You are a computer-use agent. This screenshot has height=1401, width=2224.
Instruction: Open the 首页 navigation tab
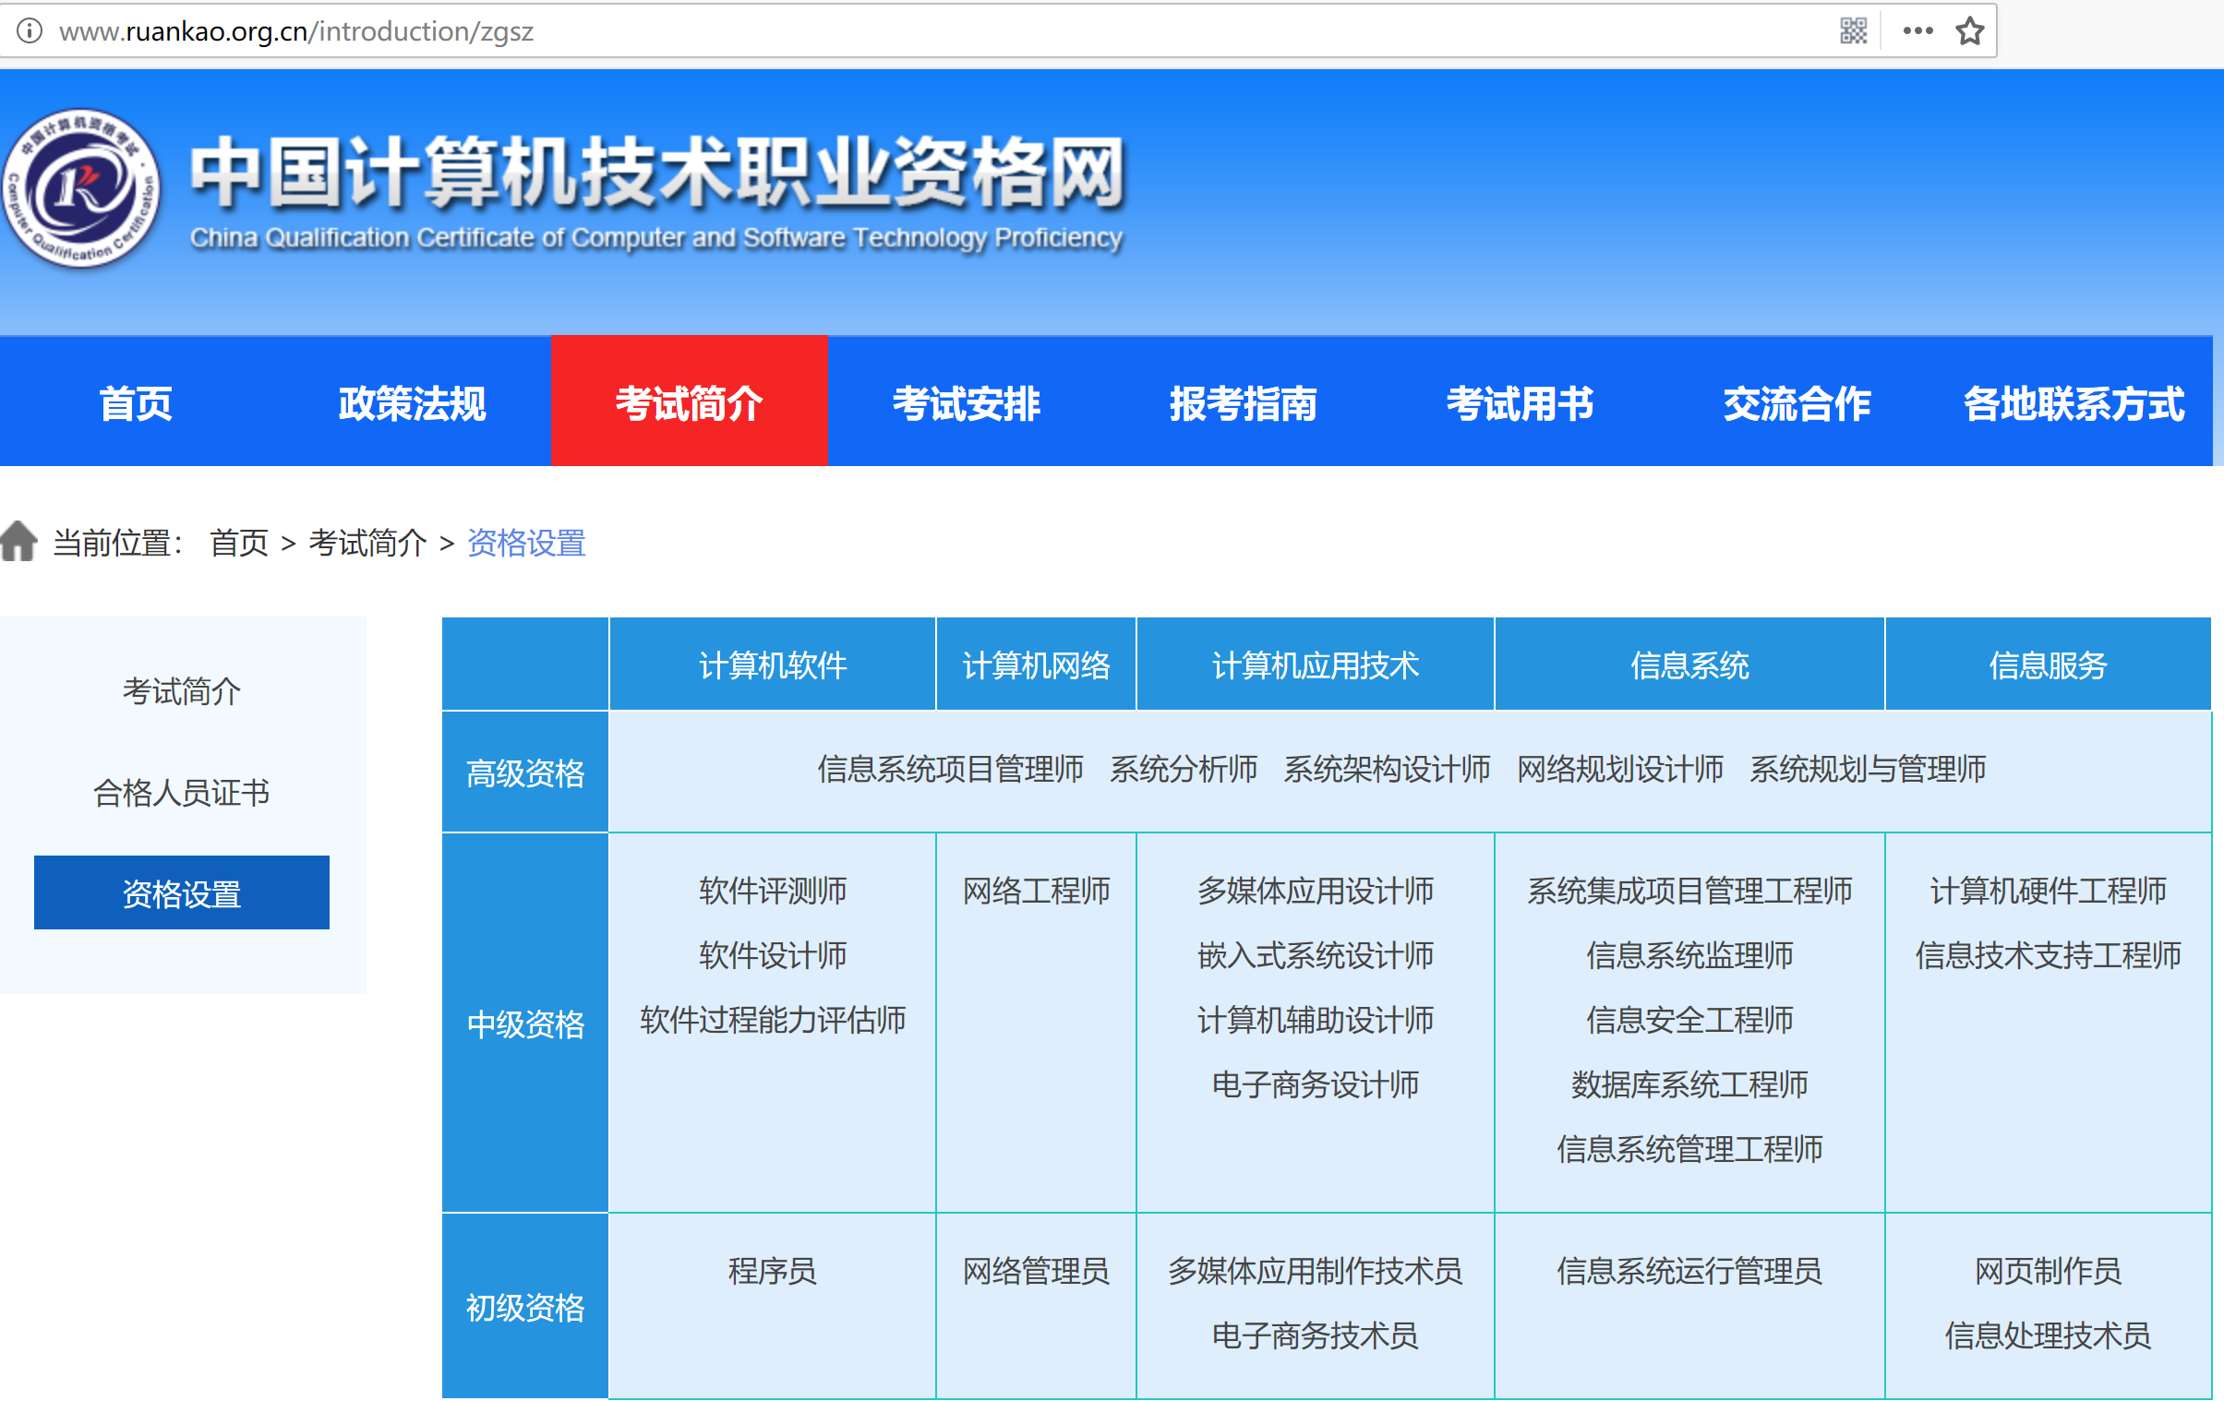pos(136,402)
